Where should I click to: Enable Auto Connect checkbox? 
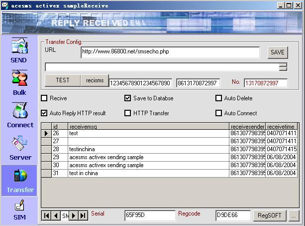pos(218,113)
